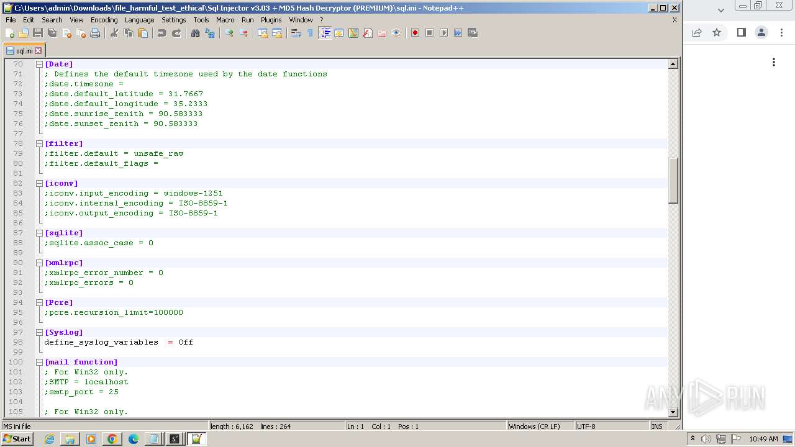Open Internet Explorer from taskbar
This screenshot has width=795, height=447.
[x=49, y=439]
